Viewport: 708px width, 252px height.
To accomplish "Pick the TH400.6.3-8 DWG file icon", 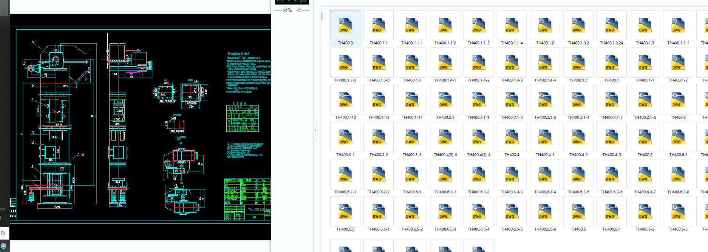I will [678, 174].
